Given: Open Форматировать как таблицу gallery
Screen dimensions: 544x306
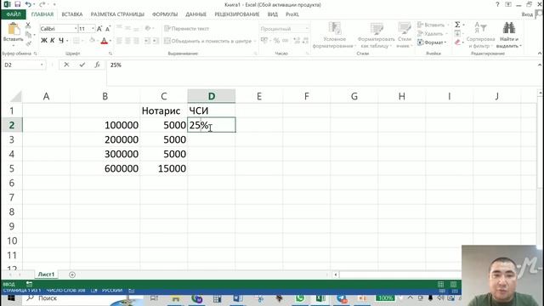Looking at the screenshot, I should [x=376, y=35].
